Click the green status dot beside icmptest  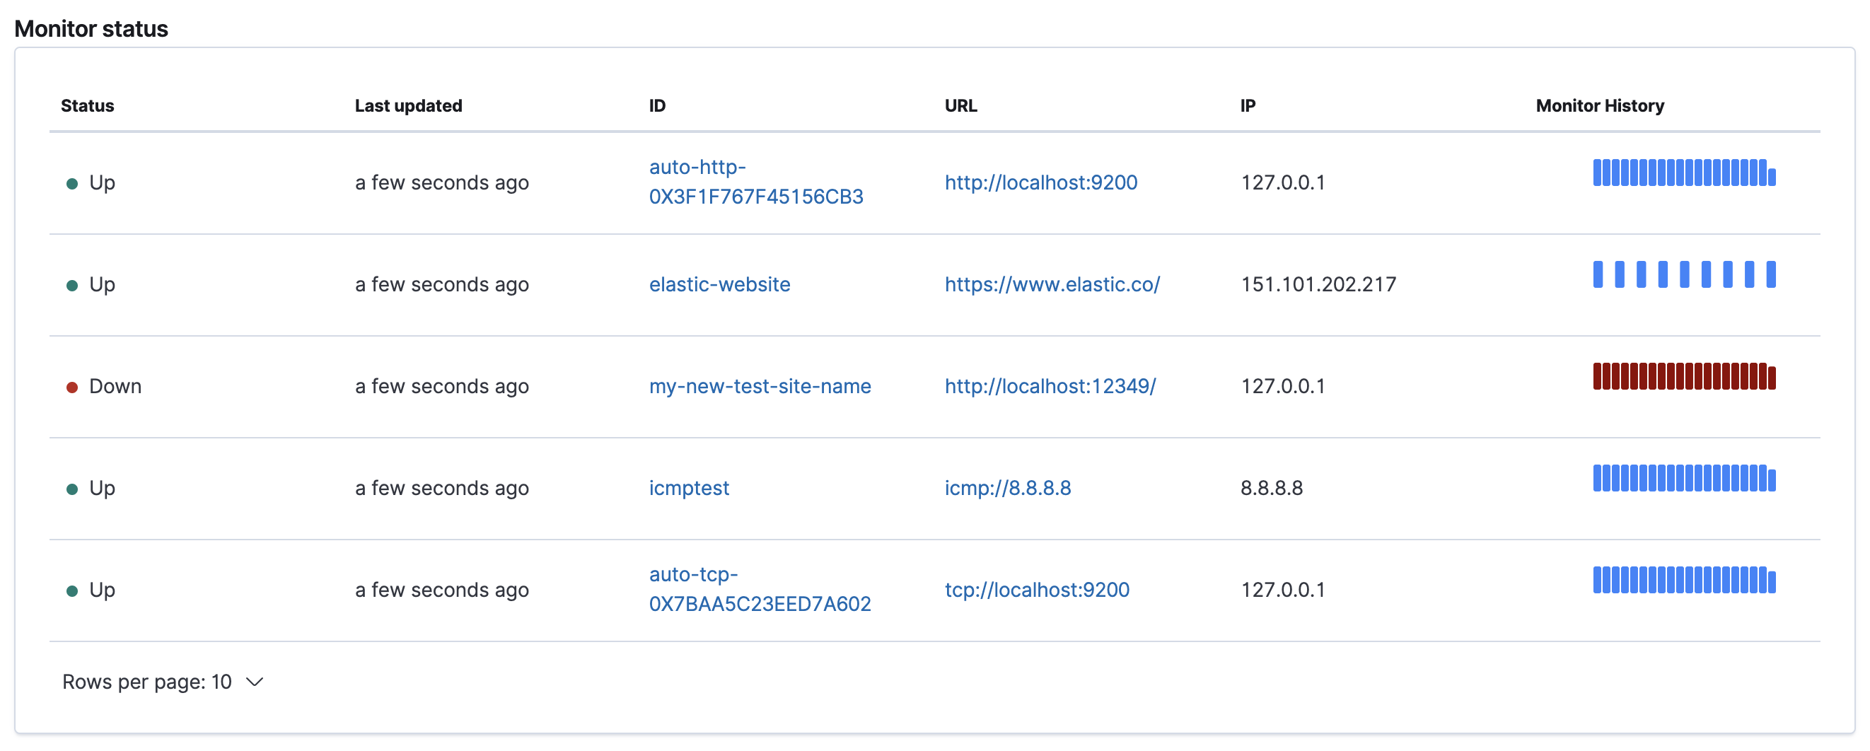pyautogui.click(x=72, y=489)
